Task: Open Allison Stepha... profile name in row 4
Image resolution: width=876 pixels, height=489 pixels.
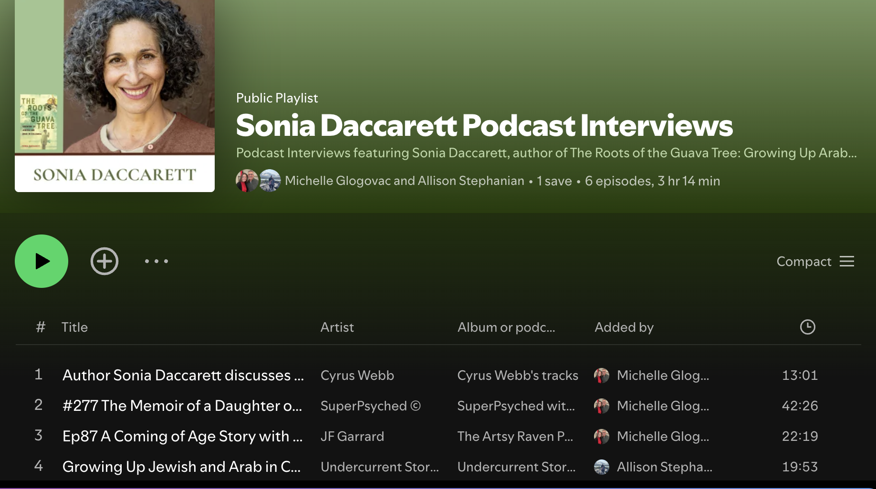Action: tap(665, 467)
